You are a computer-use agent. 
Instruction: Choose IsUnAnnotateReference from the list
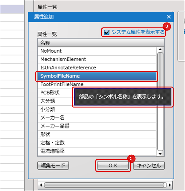pos(68,67)
